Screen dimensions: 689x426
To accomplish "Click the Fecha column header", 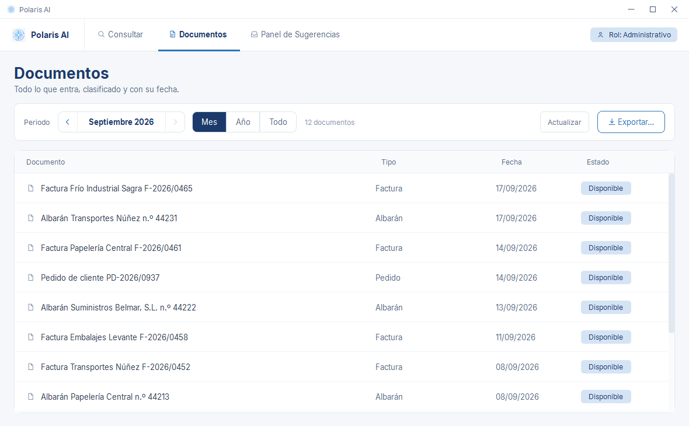I will coord(511,162).
